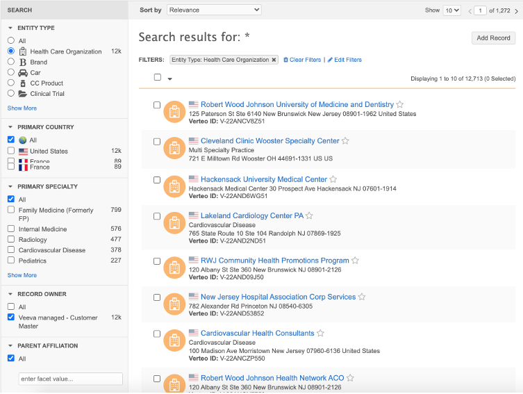Check the Cardiovascular Disease specialty checkbox
523x394 pixels.
coord(11,249)
